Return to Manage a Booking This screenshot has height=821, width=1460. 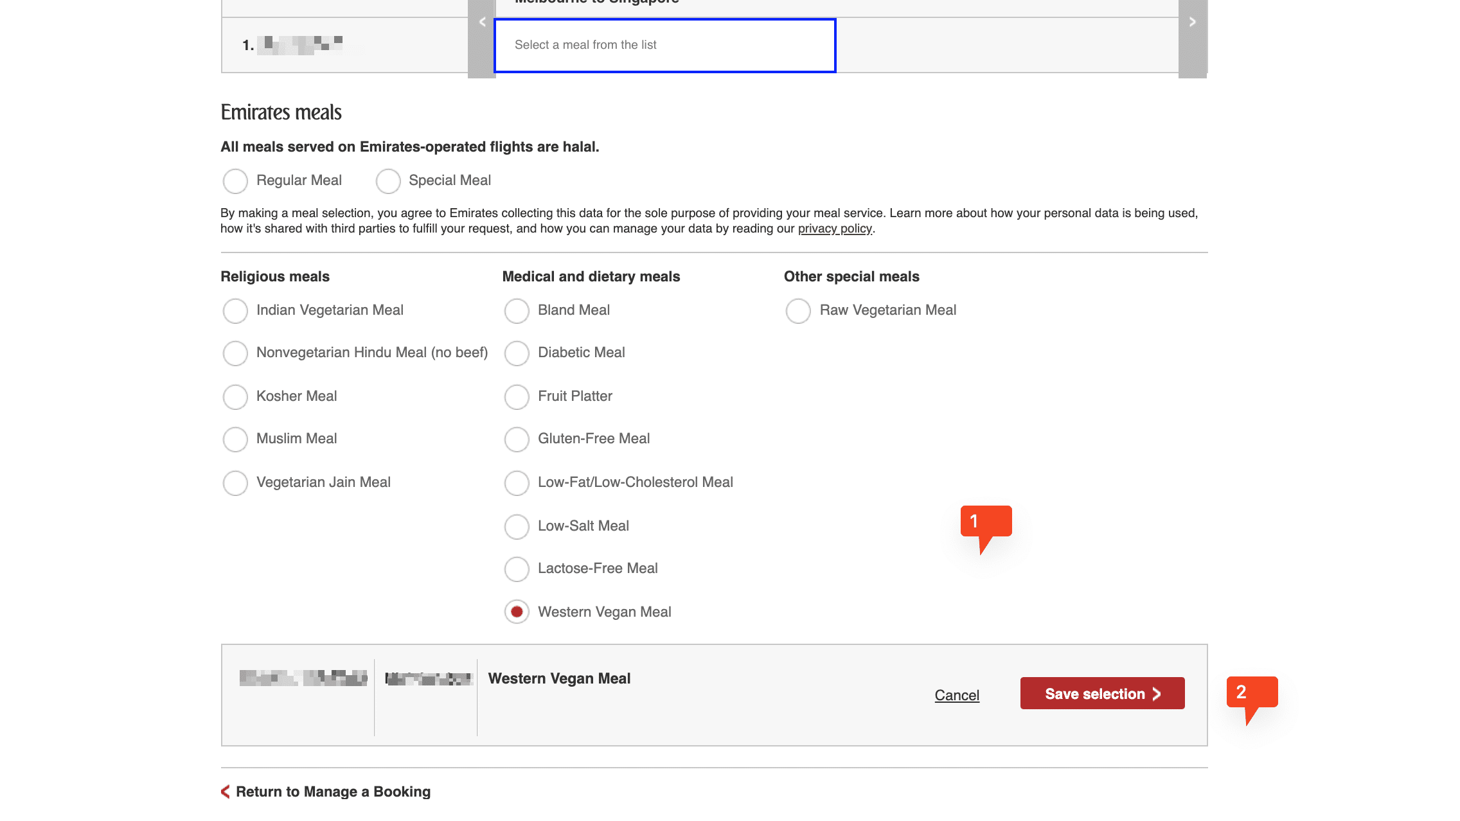(x=326, y=791)
